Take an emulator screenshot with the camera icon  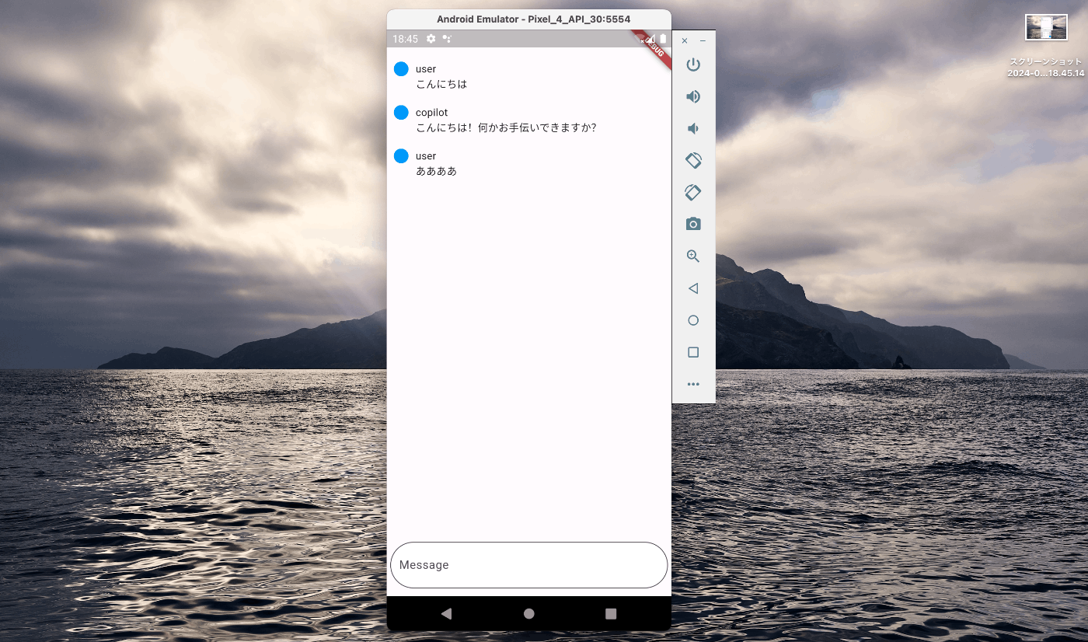tap(693, 224)
